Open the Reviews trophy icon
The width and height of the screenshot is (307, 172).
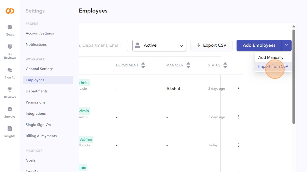[10, 89]
